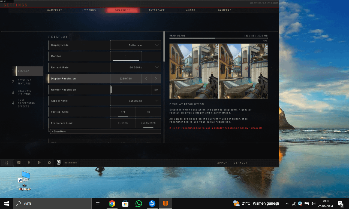
Task: Click the back arrow icon in bottom bar
Action: point(7,163)
